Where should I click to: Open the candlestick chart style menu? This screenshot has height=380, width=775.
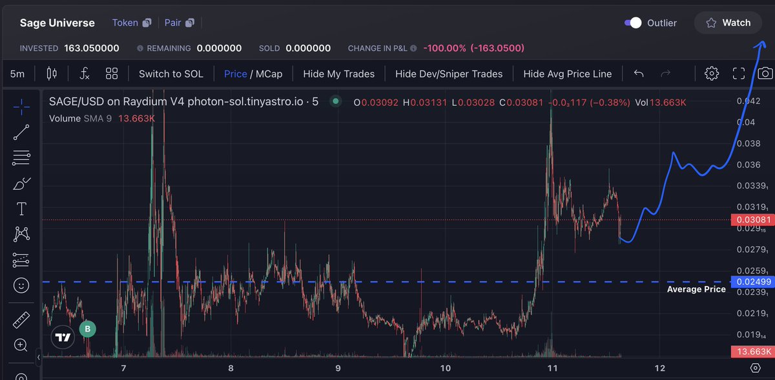tap(52, 74)
